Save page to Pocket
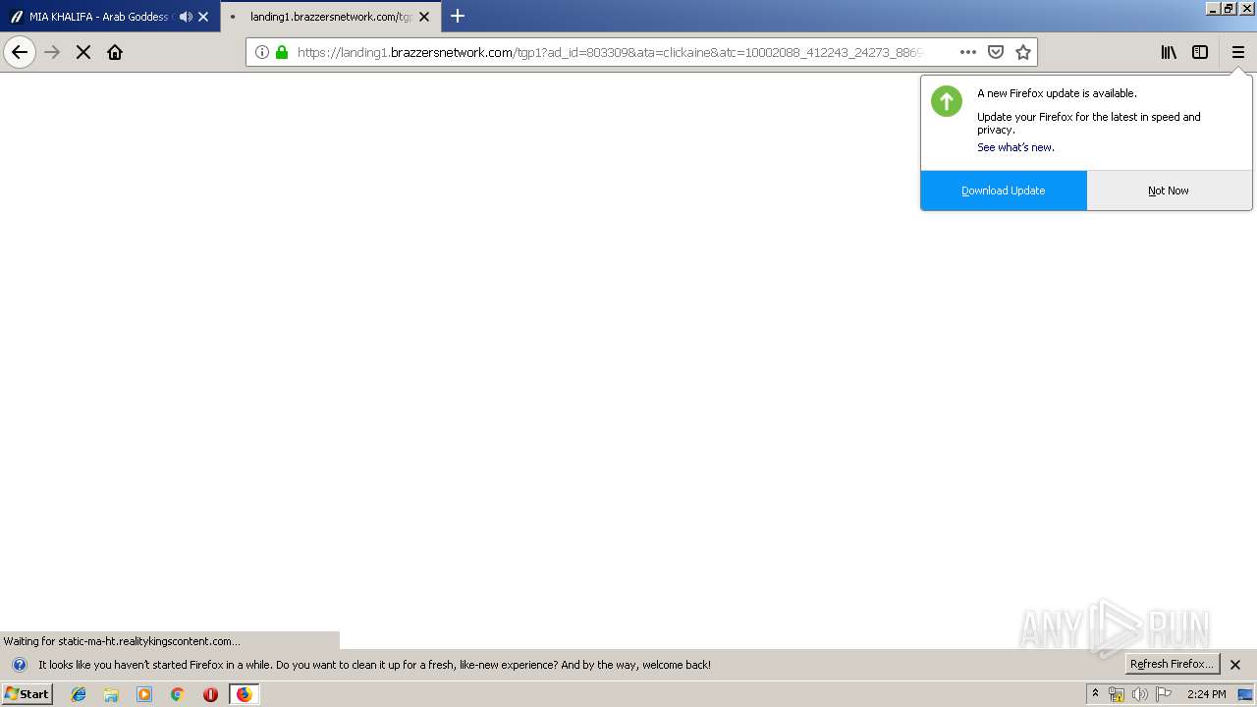The image size is (1257, 707). tap(996, 52)
